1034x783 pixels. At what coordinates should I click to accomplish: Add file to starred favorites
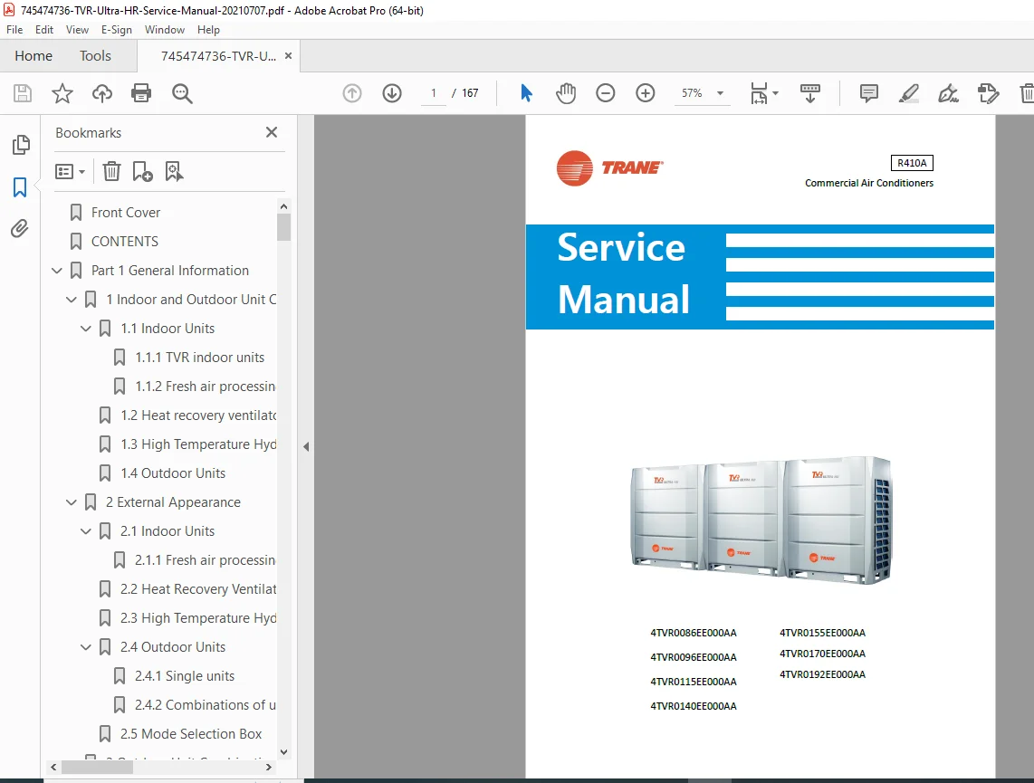pyautogui.click(x=62, y=93)
